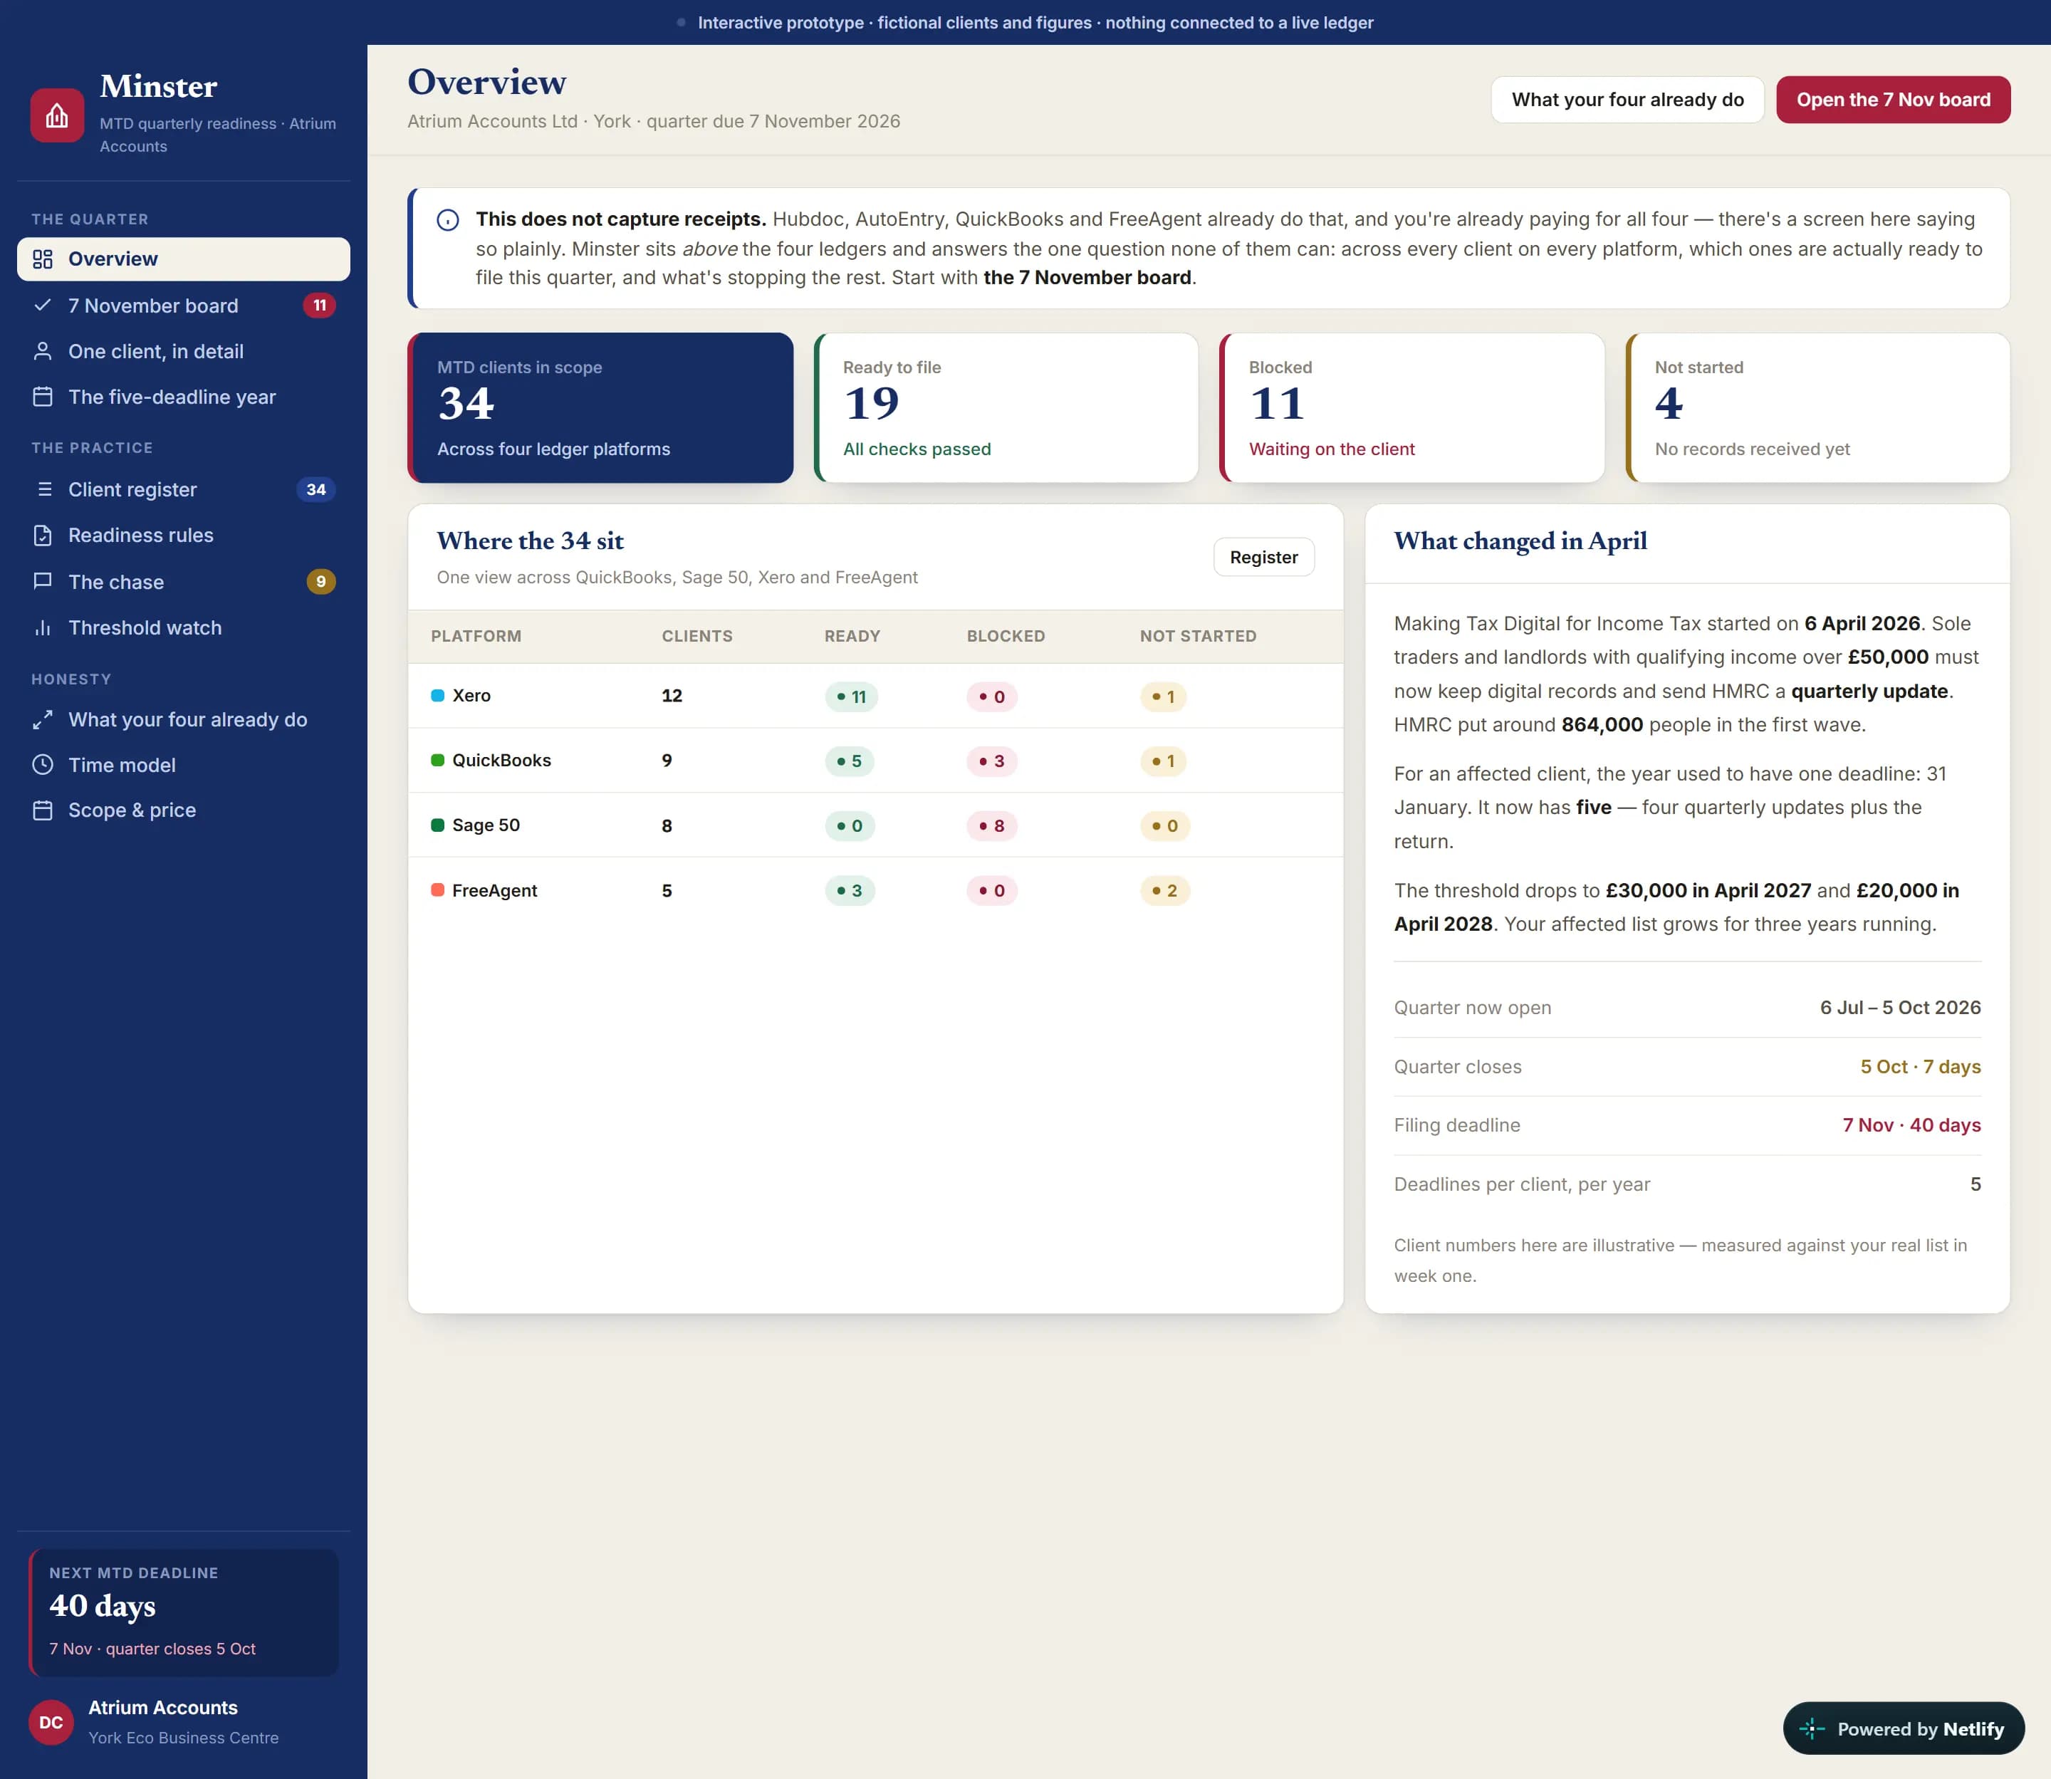Screen dimensions: 2051x1779
Task: Click the bar chart icon beside Threshold watch
Action: point(43,627)
